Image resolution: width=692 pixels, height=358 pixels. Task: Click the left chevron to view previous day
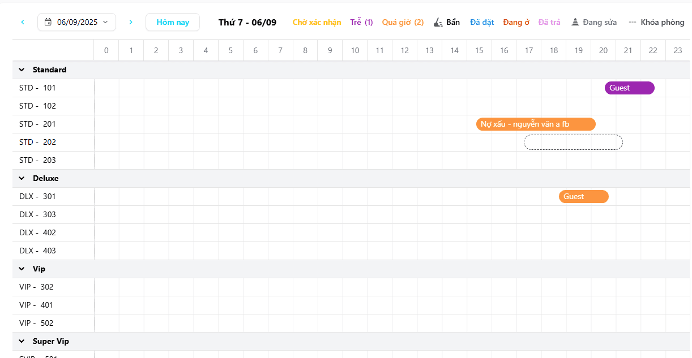point(23,21)
